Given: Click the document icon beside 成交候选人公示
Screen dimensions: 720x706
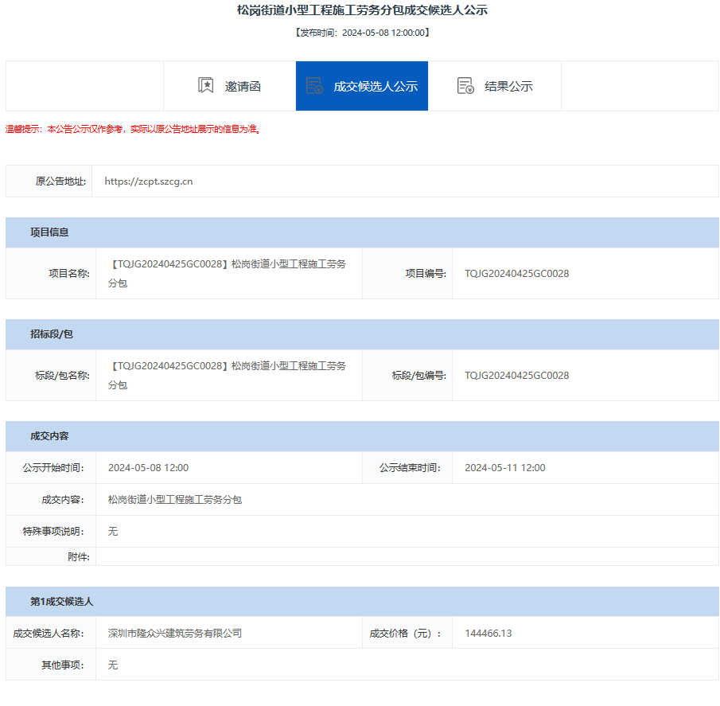Looking at the screenshot, I should coord(314,86).
